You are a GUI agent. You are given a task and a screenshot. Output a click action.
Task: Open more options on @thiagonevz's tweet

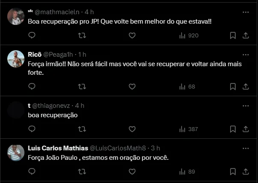246,105
